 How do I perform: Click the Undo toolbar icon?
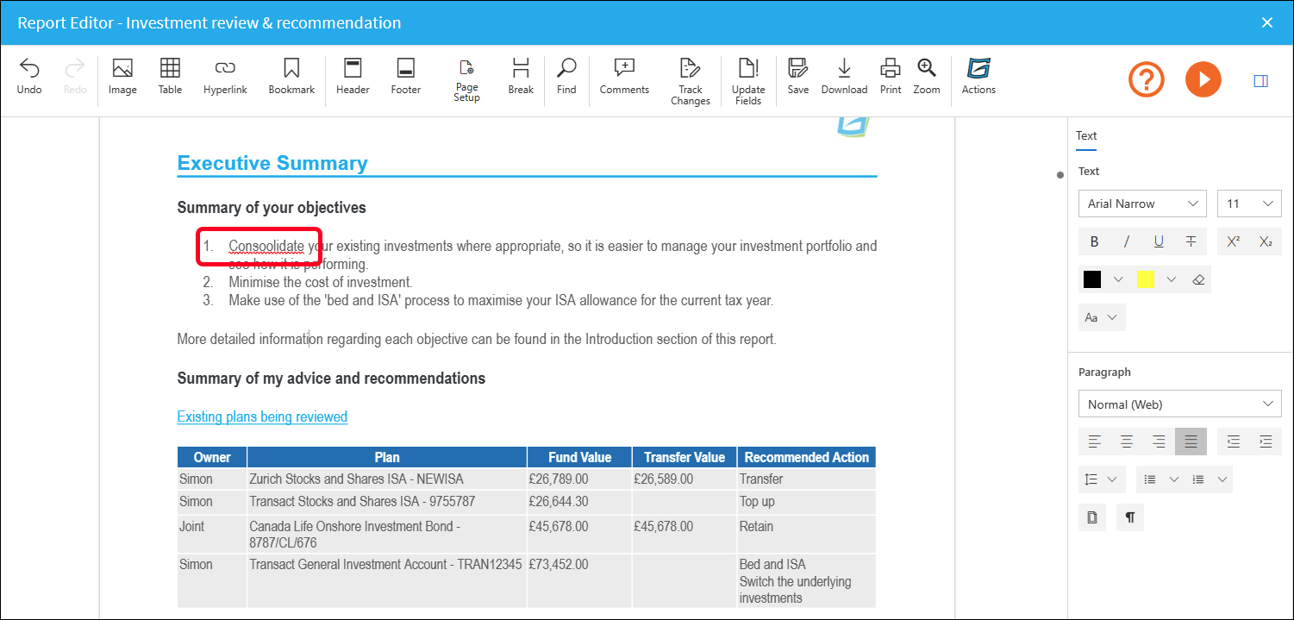click(x=29, y=77)
